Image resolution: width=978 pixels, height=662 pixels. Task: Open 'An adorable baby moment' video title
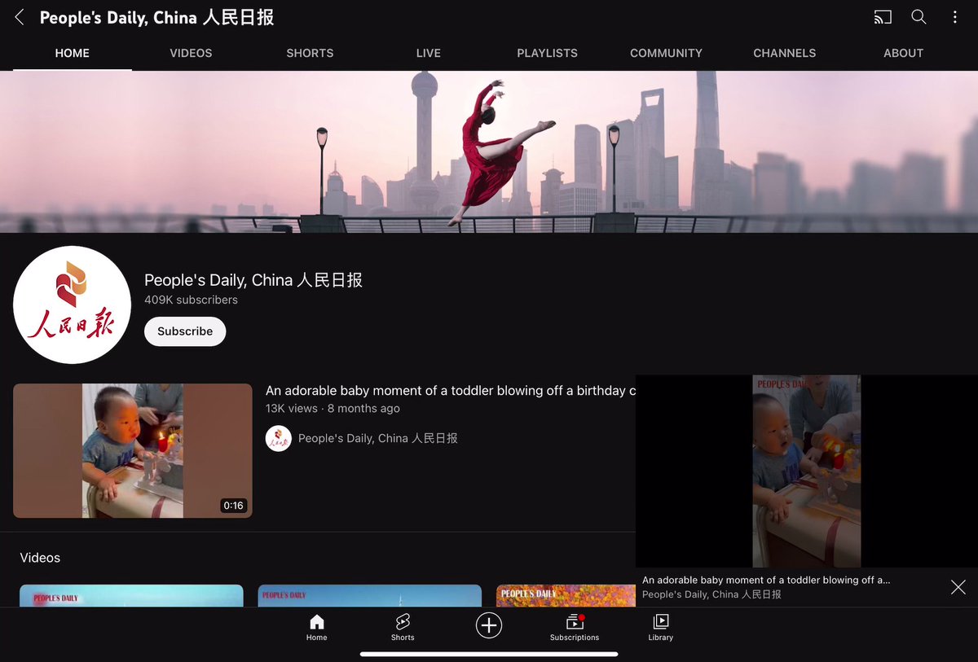click(451, 391)
